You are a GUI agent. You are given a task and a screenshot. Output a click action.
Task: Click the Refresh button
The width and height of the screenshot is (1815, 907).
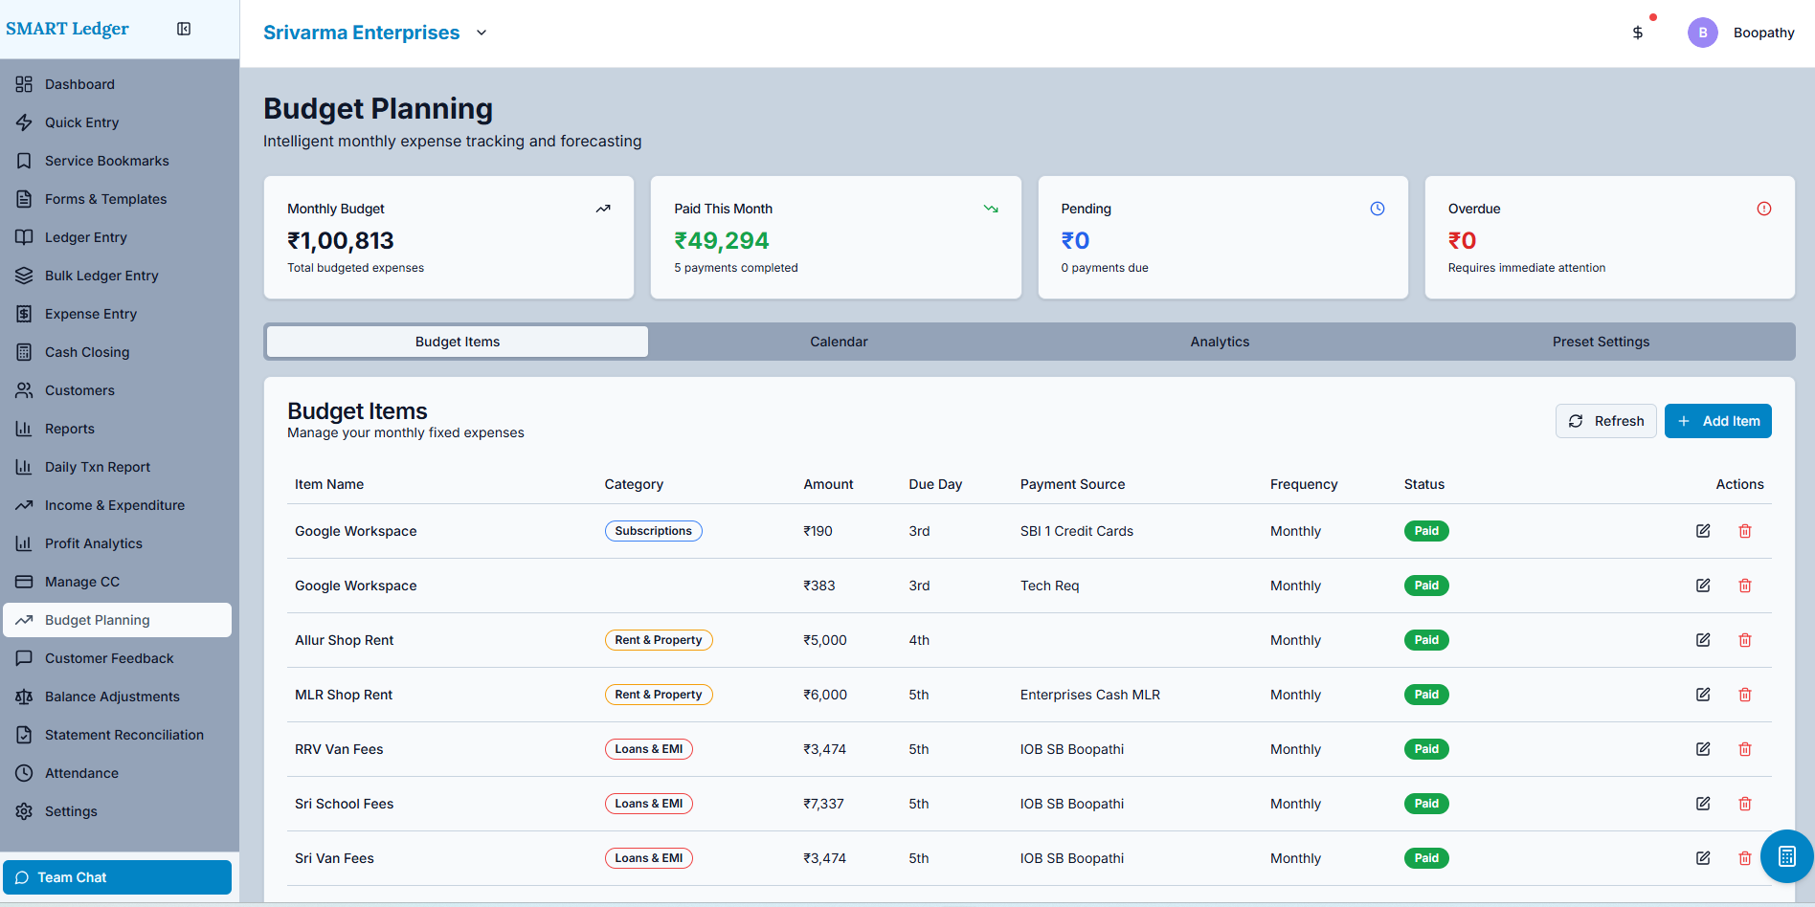coord(1606,421)
